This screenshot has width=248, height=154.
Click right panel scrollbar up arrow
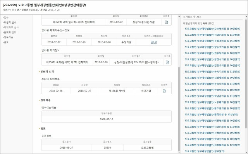point(246,16)
